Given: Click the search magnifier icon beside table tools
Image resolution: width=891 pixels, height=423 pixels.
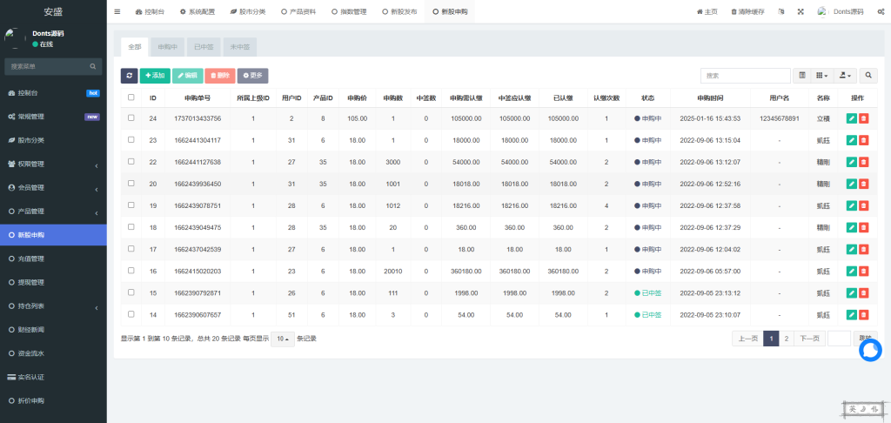Looking at the screenshot, I should pos(868,76).
